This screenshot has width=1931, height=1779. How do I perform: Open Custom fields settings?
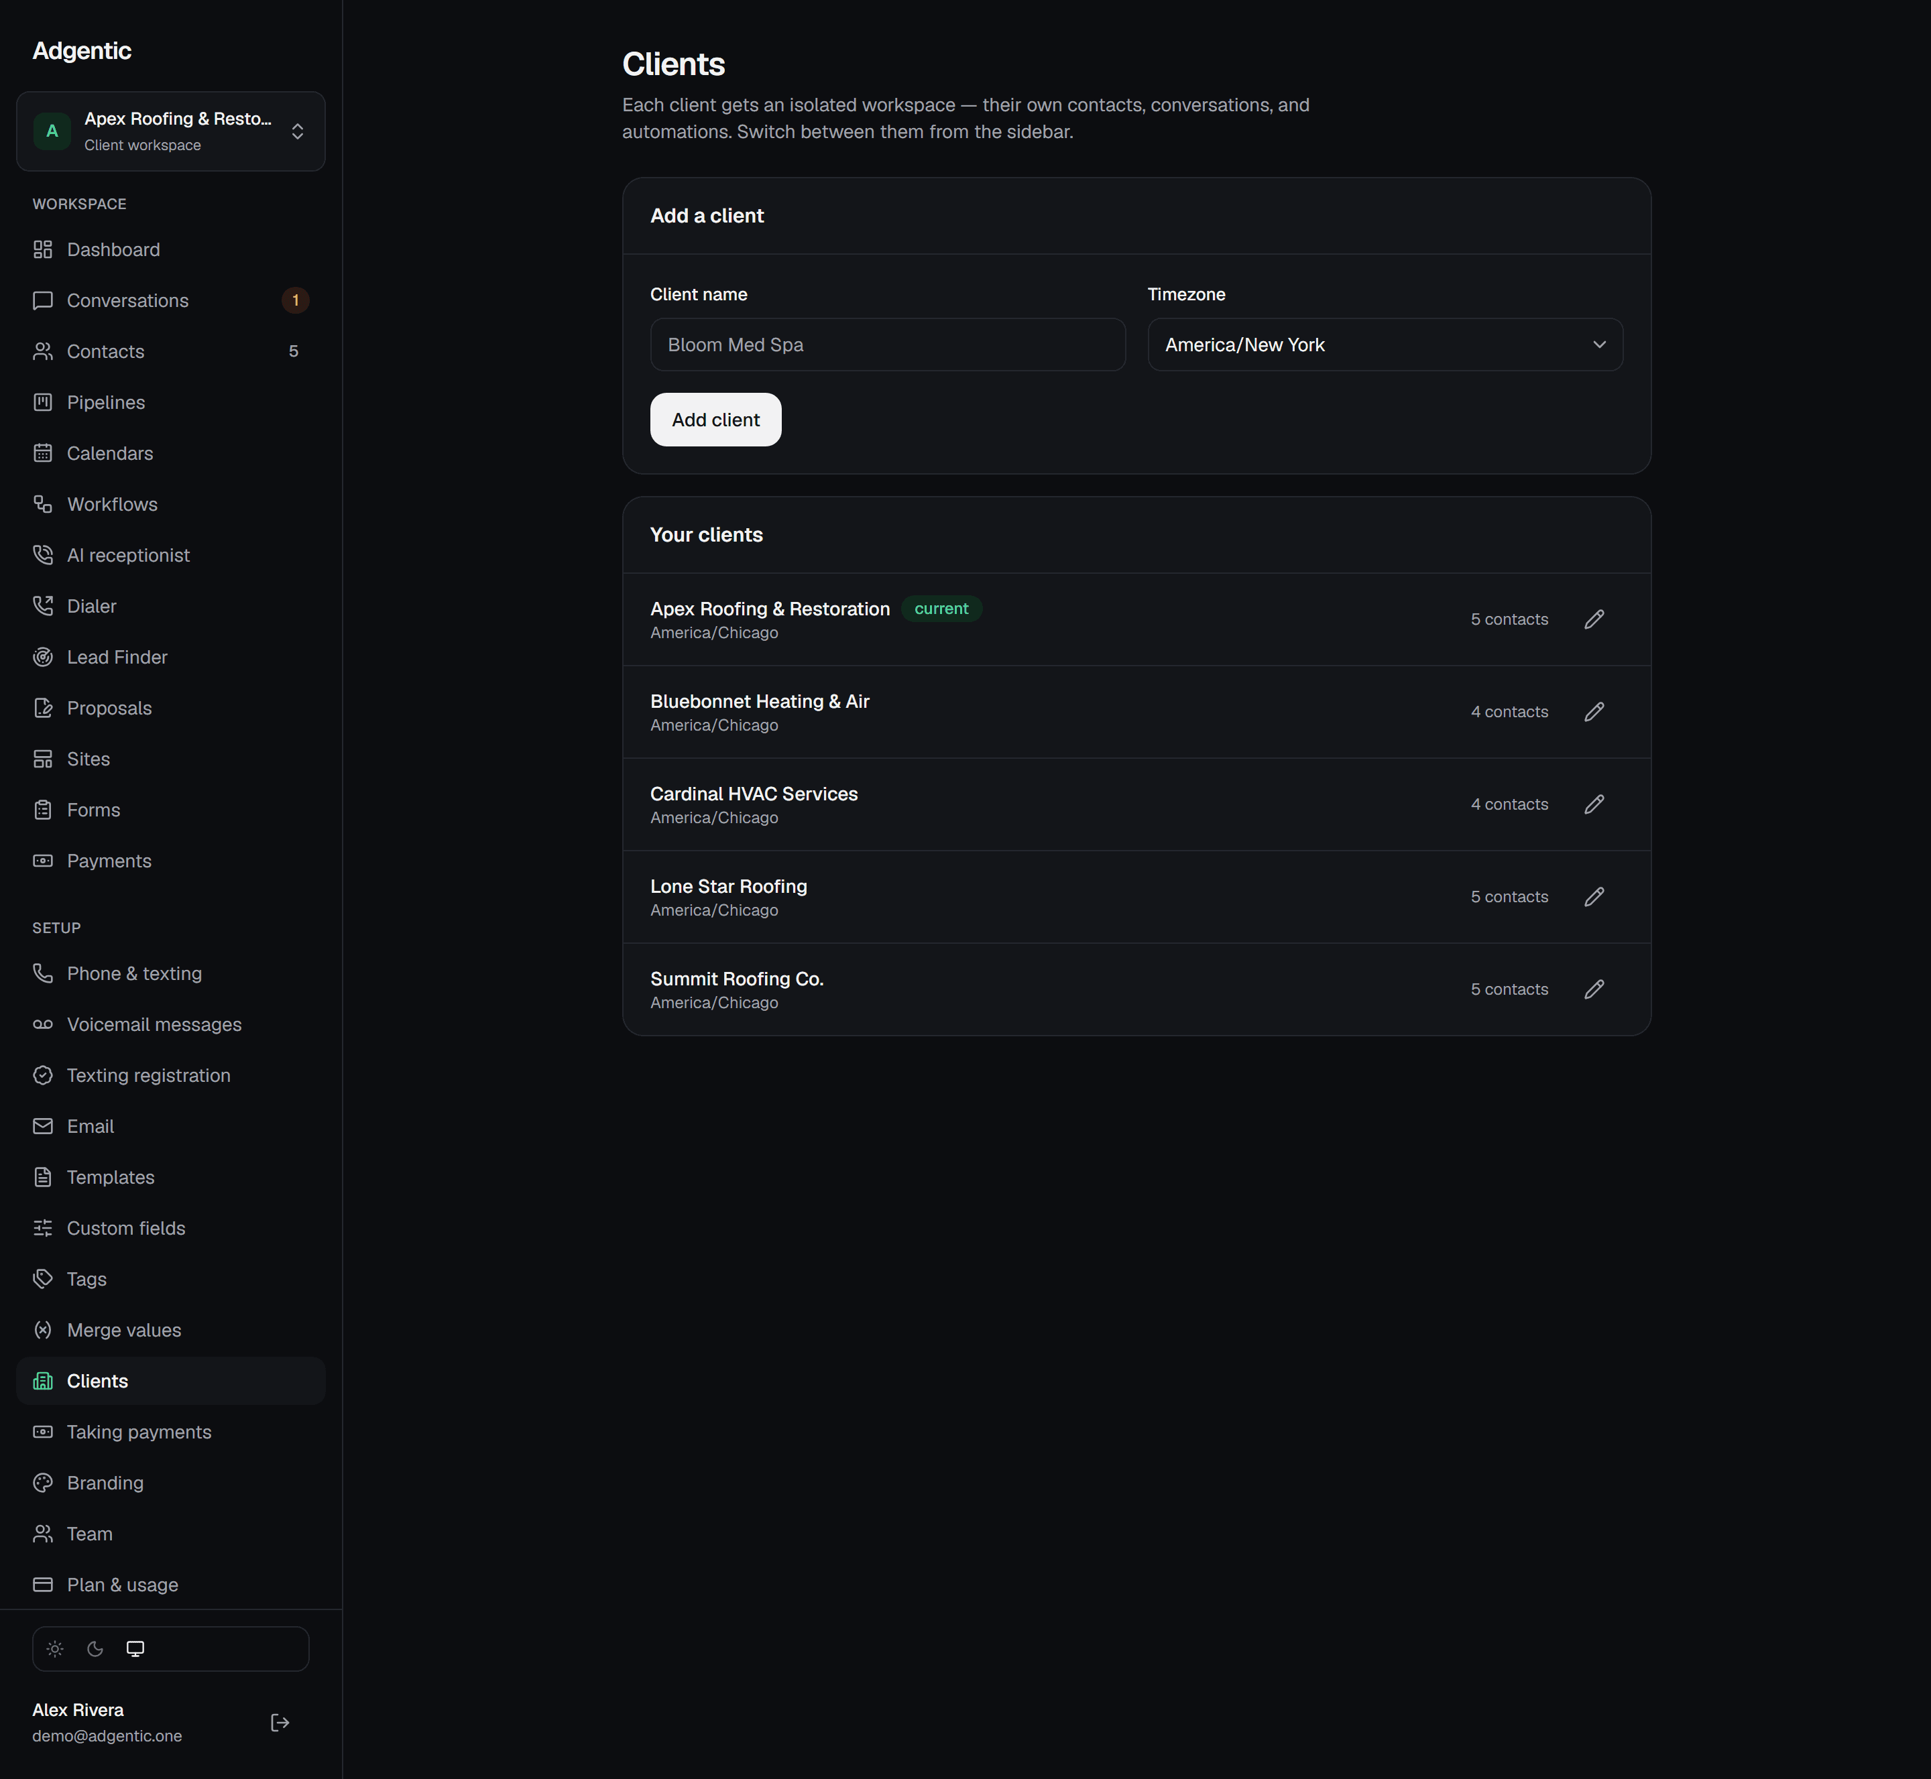click(170, 1229)
